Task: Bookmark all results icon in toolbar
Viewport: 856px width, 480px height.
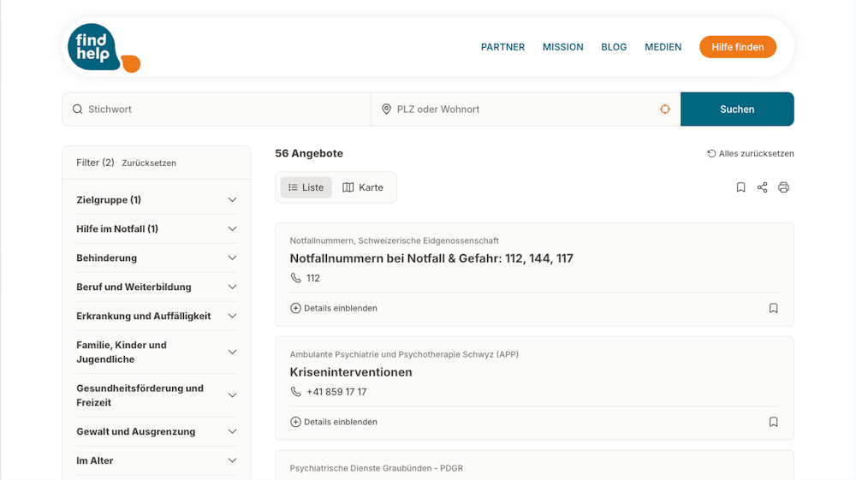Action: (x=740, y=187)
